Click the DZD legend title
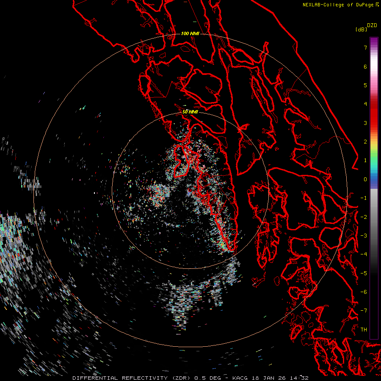Image resolution: width=381 pixels, height=381 pixels. point(372,25)
